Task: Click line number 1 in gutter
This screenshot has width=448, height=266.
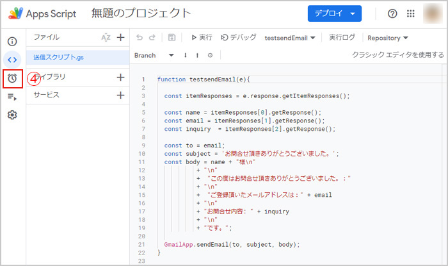Action: pos(143,79)
